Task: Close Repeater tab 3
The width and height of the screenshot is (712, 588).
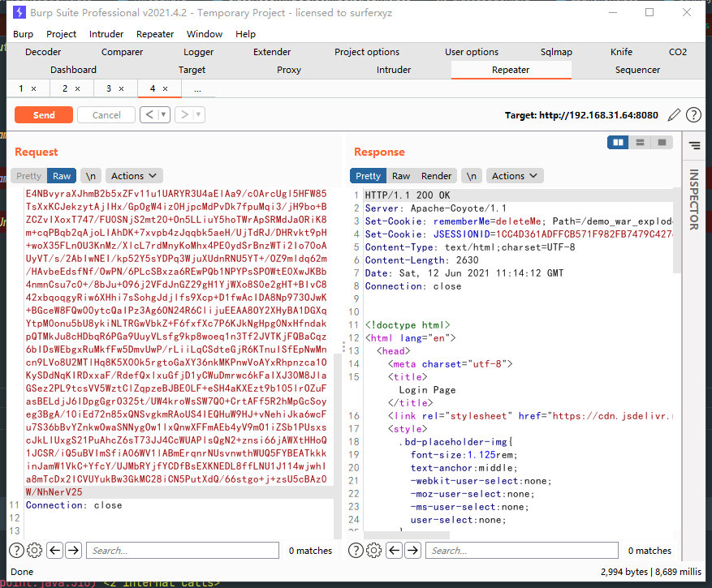Action: click(121, 89)
